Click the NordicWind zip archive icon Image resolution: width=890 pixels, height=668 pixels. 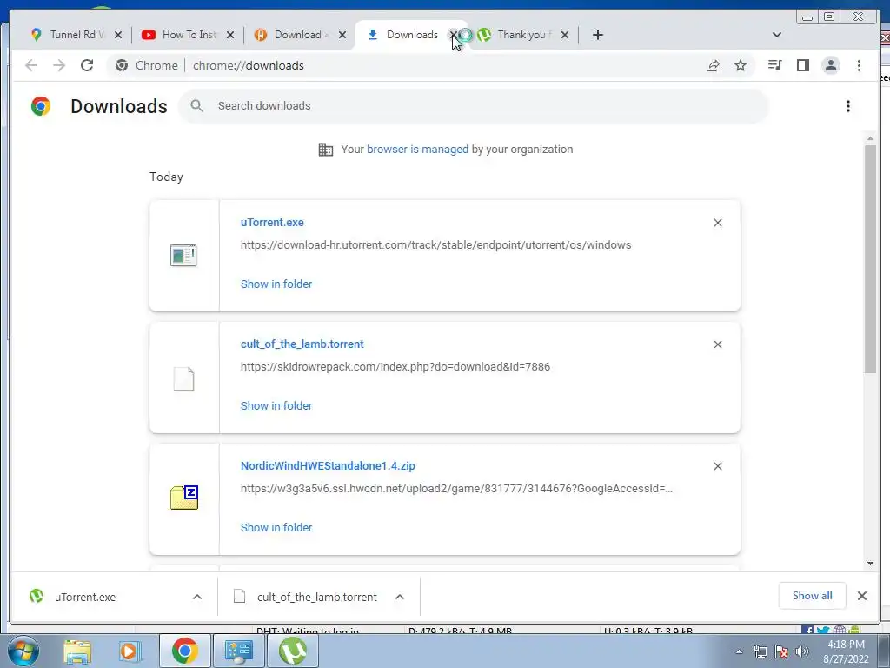[x=184, y=498]
